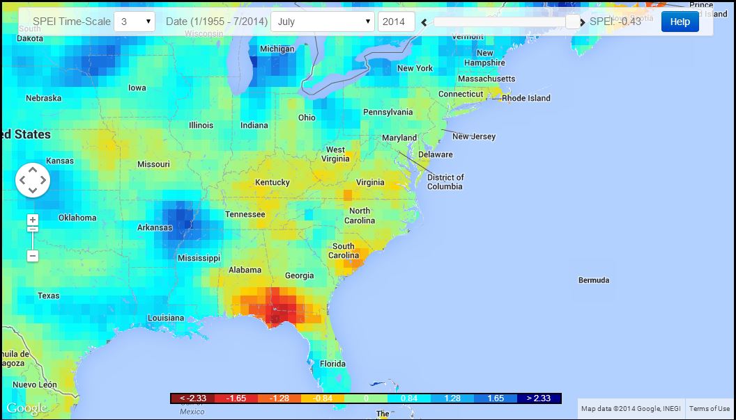This screenshot has height=420, width=736.
Task: Zoom out with the minus button
Action: (33, 256)
